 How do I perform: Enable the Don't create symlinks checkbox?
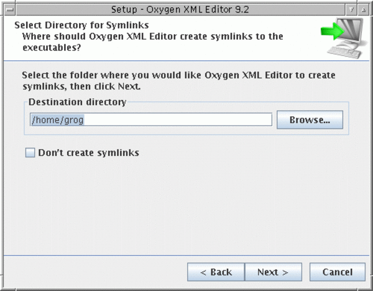point(30,152)
